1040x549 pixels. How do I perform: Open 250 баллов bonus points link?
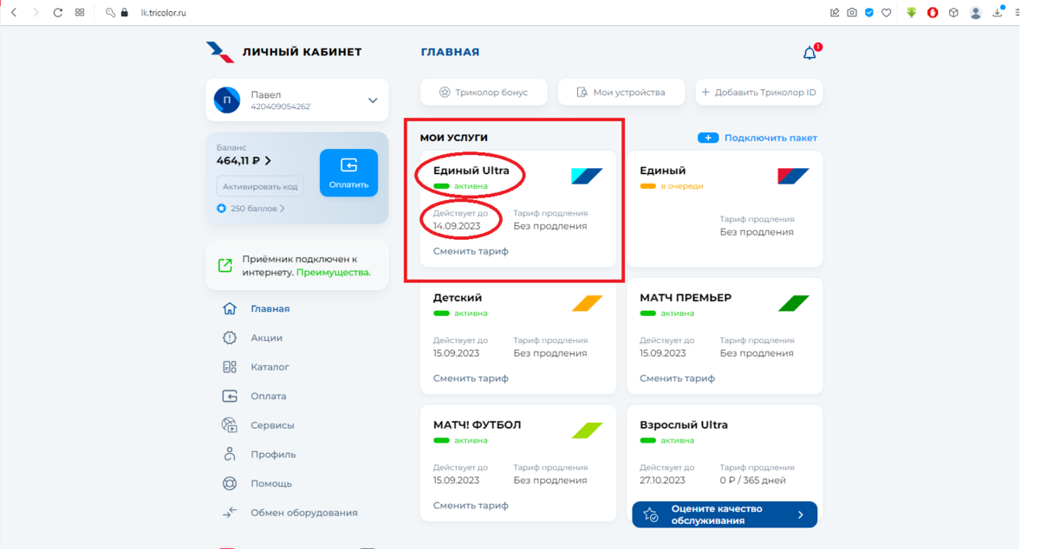tap(251, 209)
